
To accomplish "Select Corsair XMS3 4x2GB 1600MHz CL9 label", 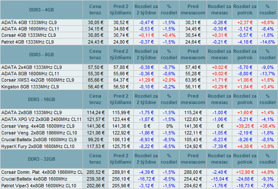I will coord(38,80).
